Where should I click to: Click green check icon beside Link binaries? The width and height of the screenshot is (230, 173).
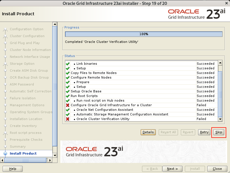tap(68, 64)
